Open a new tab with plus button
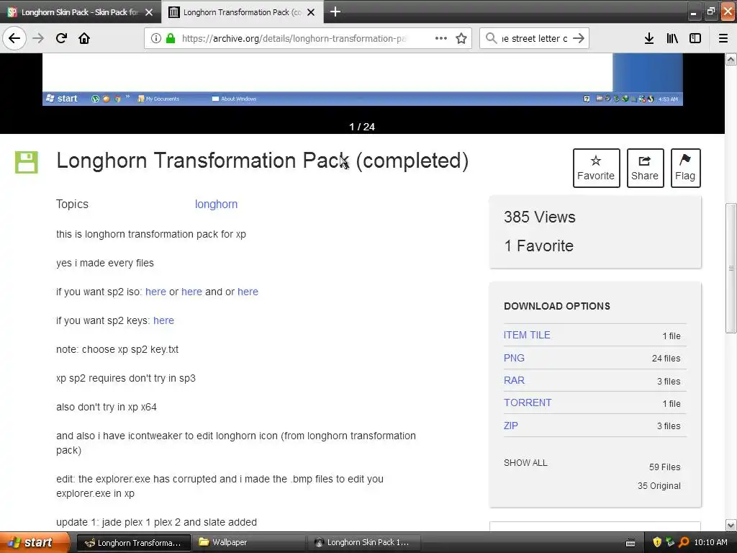Screen dimensions: 737x553 [335, 12]
